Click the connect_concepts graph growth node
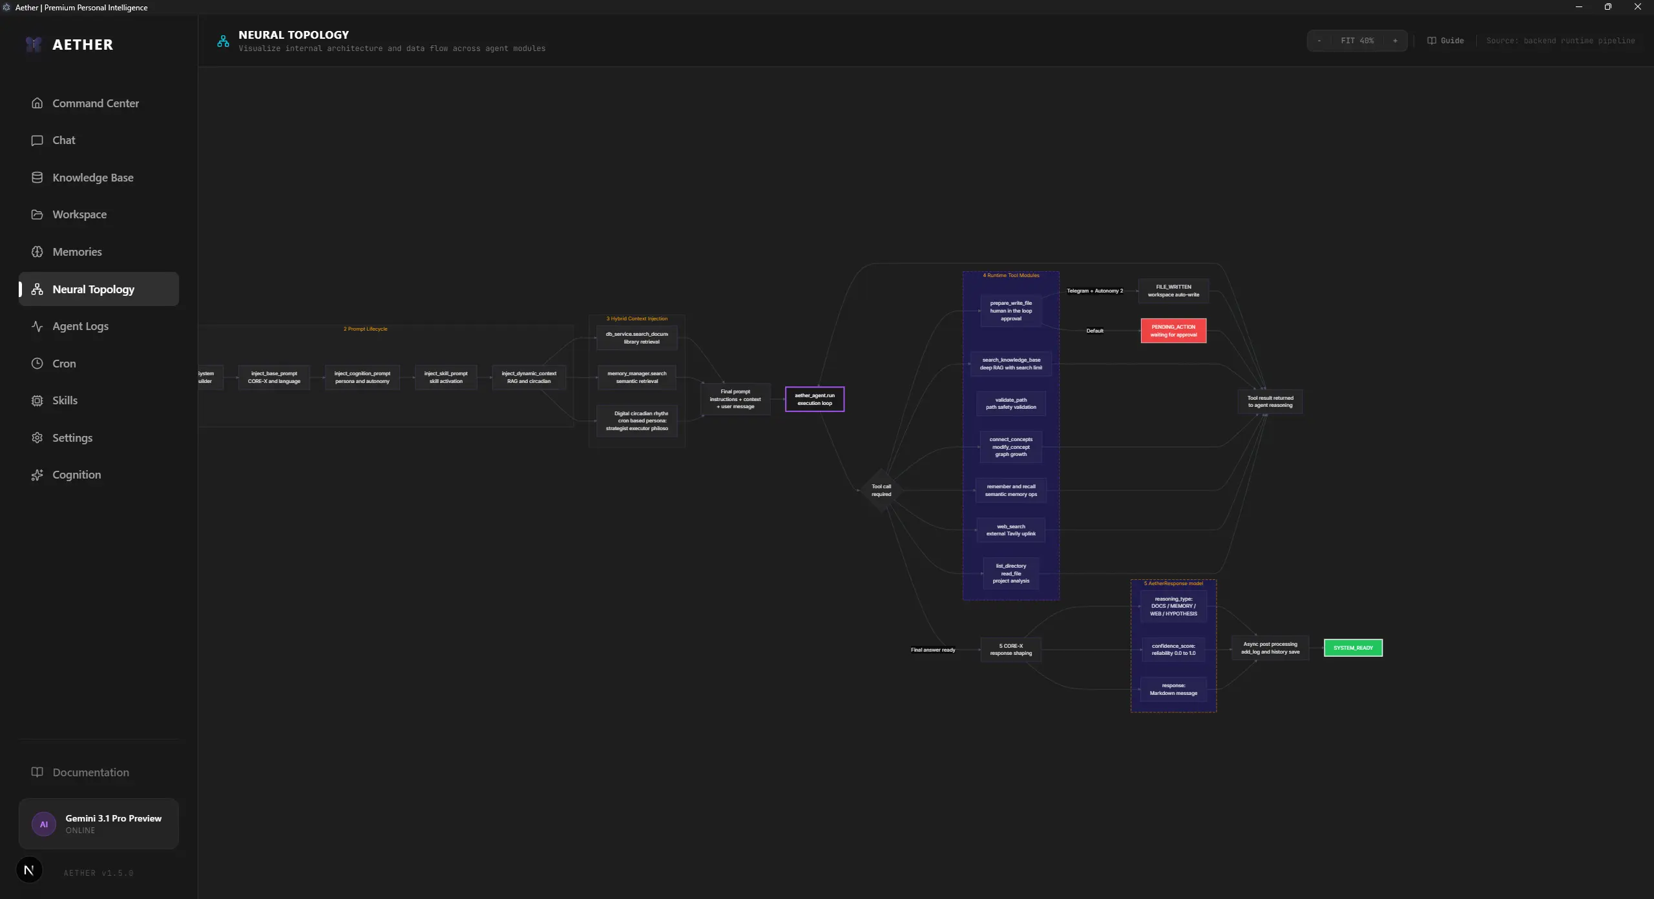The width and height of the screenshot is (1654, 899). [x=1010, y=447]
